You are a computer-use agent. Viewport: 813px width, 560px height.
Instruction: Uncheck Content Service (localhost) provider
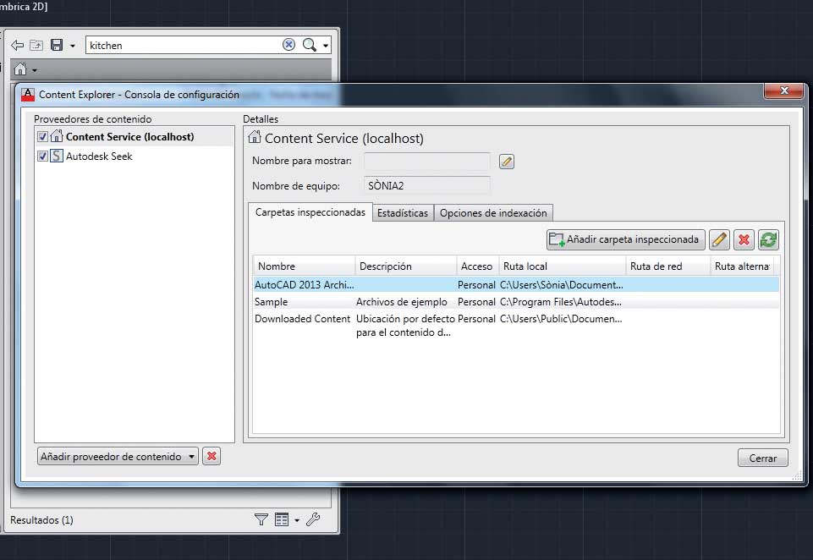[42, 137]
